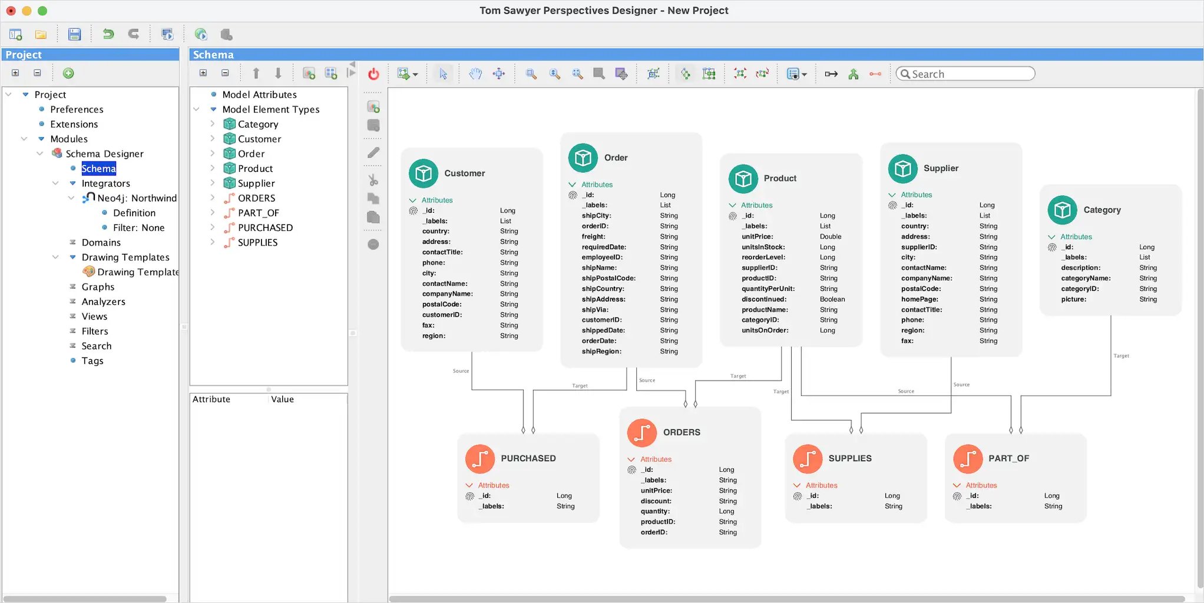
Task: Save the current project
Action: click(x=75, y=34)
